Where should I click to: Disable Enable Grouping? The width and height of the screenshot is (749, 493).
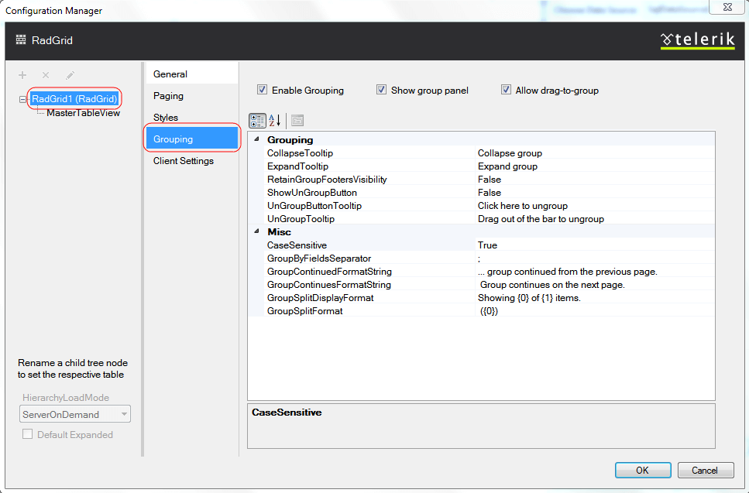click(262, 90)
